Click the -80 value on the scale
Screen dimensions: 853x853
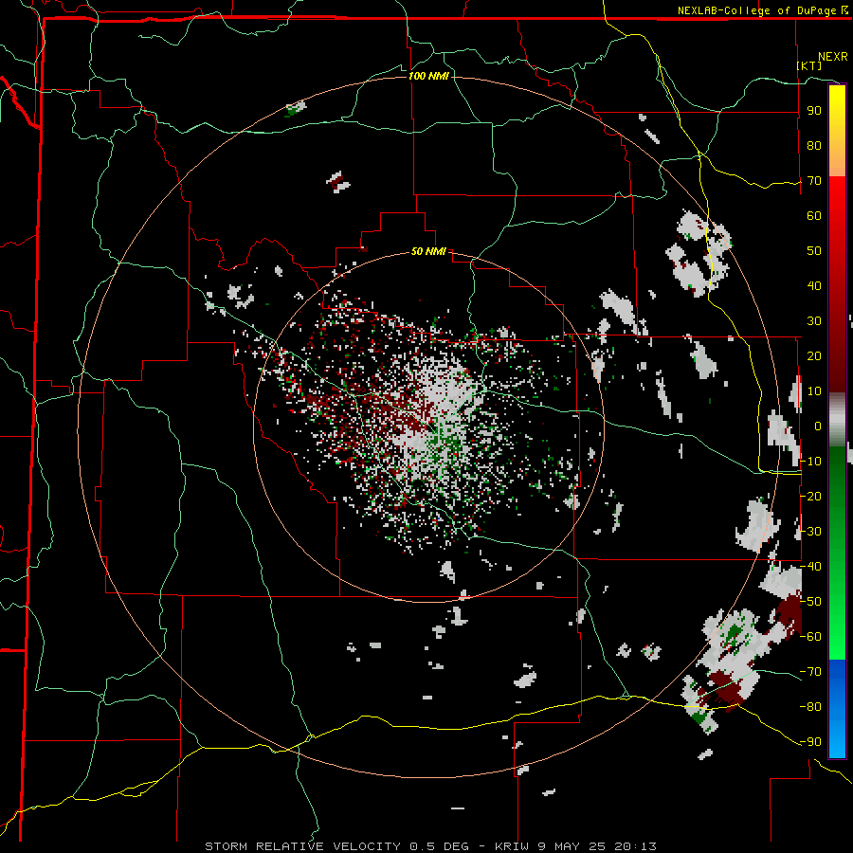[x=810, y=707]
